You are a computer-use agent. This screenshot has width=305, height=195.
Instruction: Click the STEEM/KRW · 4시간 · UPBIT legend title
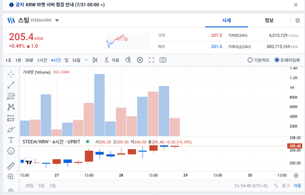(51, 142)
